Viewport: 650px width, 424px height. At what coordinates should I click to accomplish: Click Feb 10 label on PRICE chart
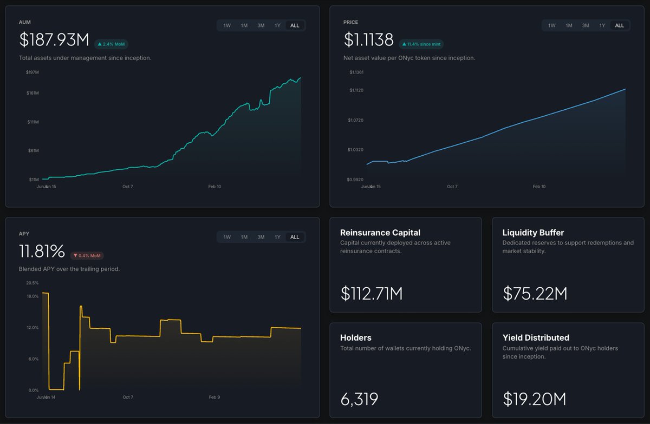pyautogui.click(x=539, y=187)
